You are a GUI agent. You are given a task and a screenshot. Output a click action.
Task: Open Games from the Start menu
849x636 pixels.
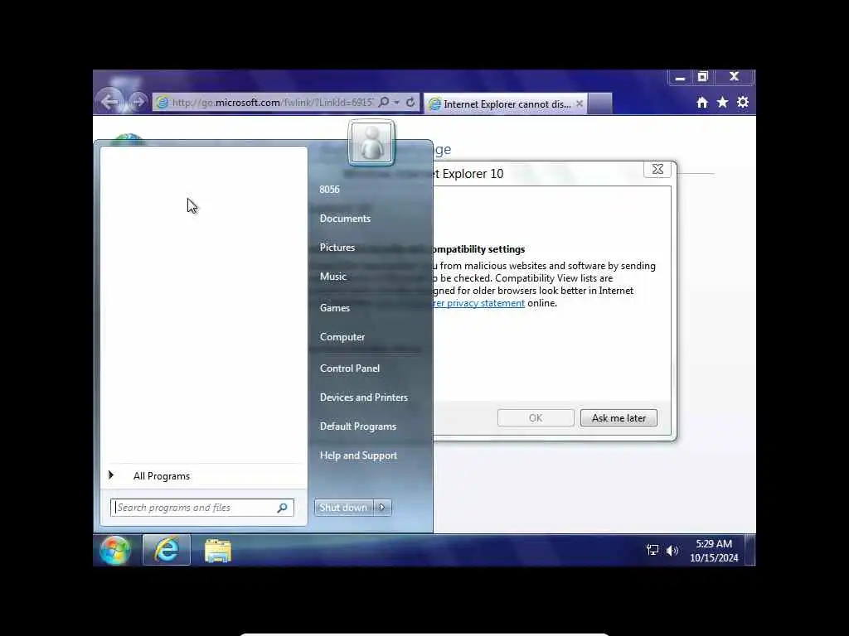tap(334, 308)
